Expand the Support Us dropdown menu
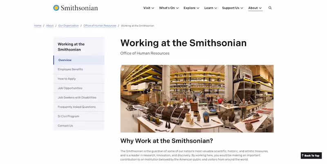Viewport: 327px width, 164px height. [x=233, y=8]
